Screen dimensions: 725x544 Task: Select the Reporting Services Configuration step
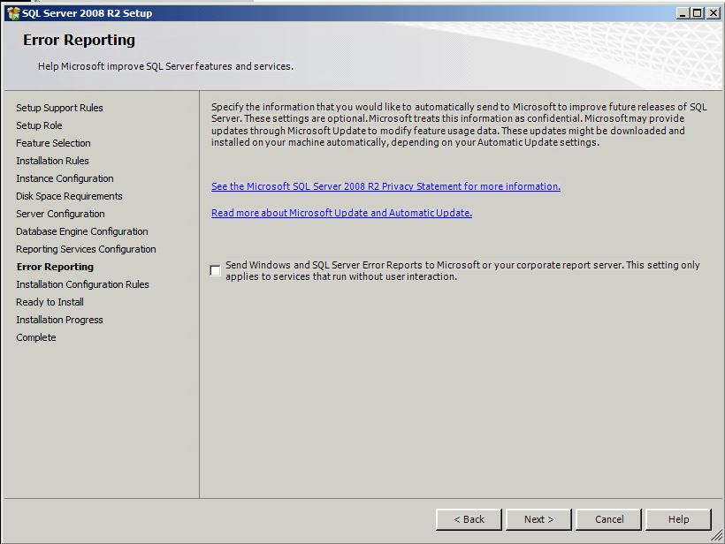pyautogui.click(x=86, y=249)
